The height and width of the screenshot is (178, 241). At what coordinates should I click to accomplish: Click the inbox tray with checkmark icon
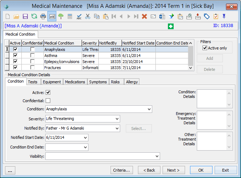coord(189,16)
